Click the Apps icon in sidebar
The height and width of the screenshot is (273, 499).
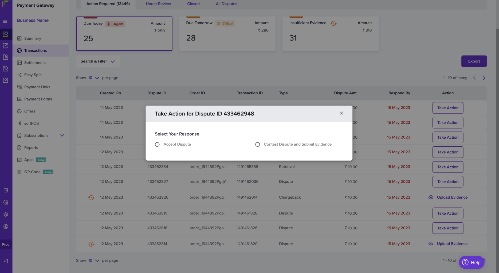(19, 160)
